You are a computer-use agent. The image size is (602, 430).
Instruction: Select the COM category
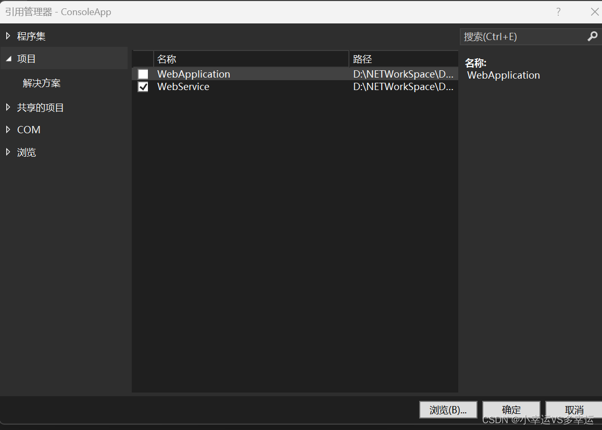pyautogui.click(x=29, y=130)
